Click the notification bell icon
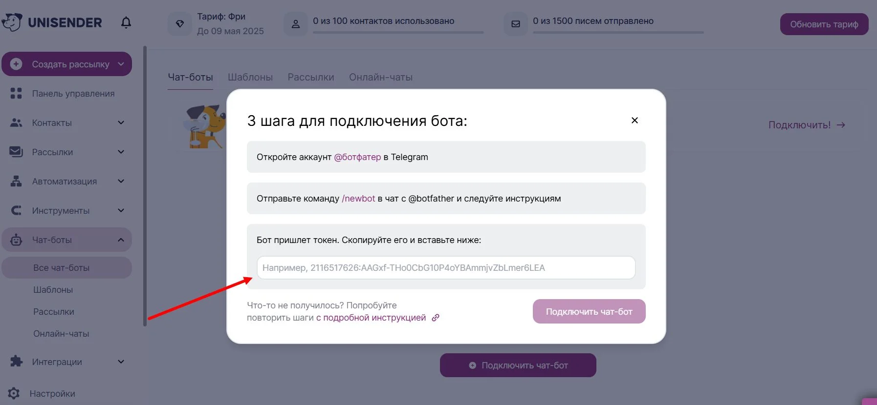This screenshot has width=877, height=405. 126,22
